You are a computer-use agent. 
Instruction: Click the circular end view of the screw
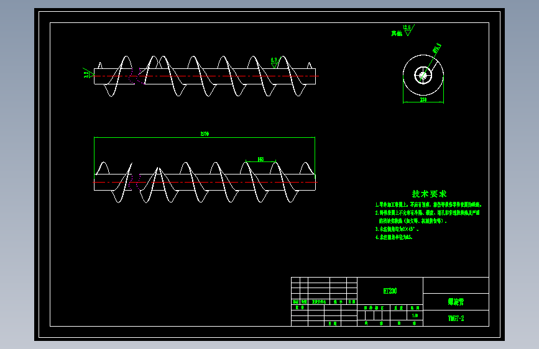point(423,75)
